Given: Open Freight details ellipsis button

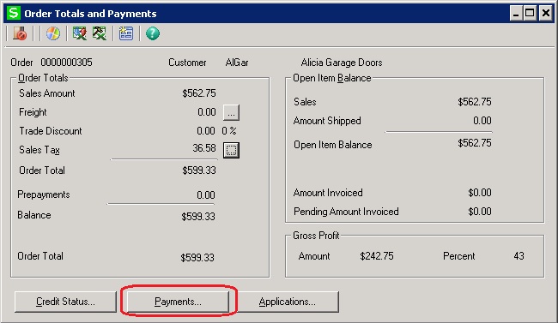Looking at the screenshot, I should coord(231,112).
